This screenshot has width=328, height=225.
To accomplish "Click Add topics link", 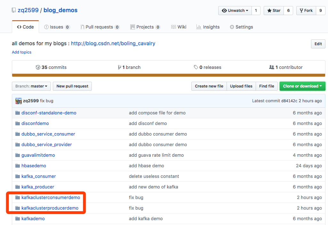I will click(21, 52).
